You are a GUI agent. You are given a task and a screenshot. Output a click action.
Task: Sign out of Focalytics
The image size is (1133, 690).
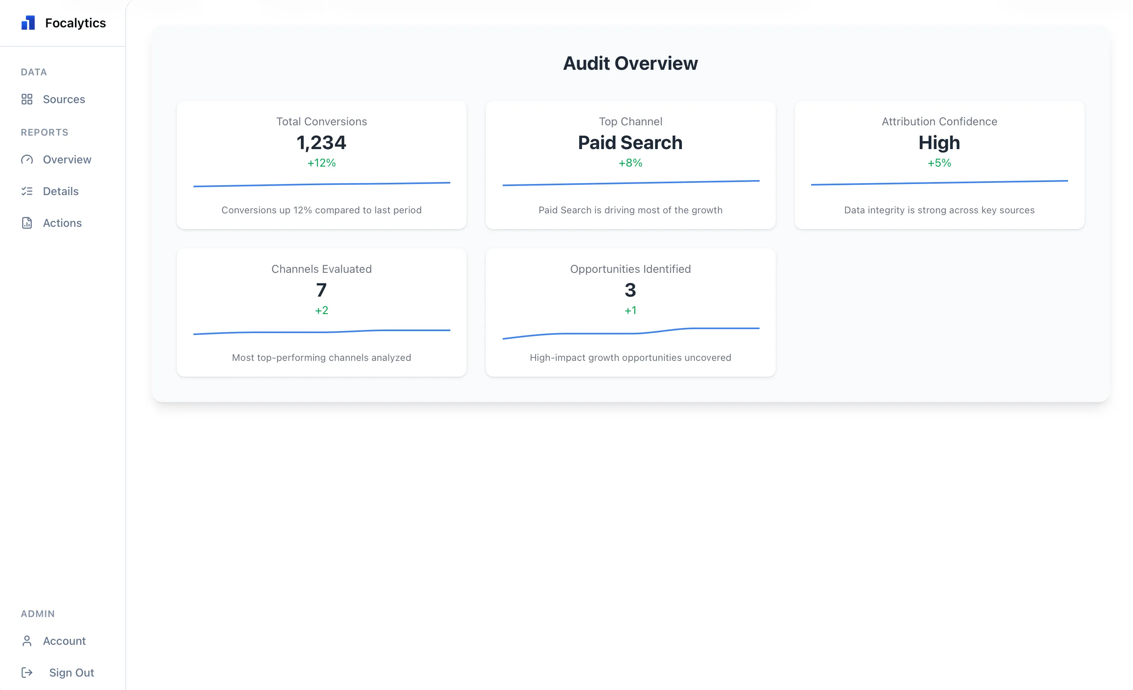click(71, 673)
